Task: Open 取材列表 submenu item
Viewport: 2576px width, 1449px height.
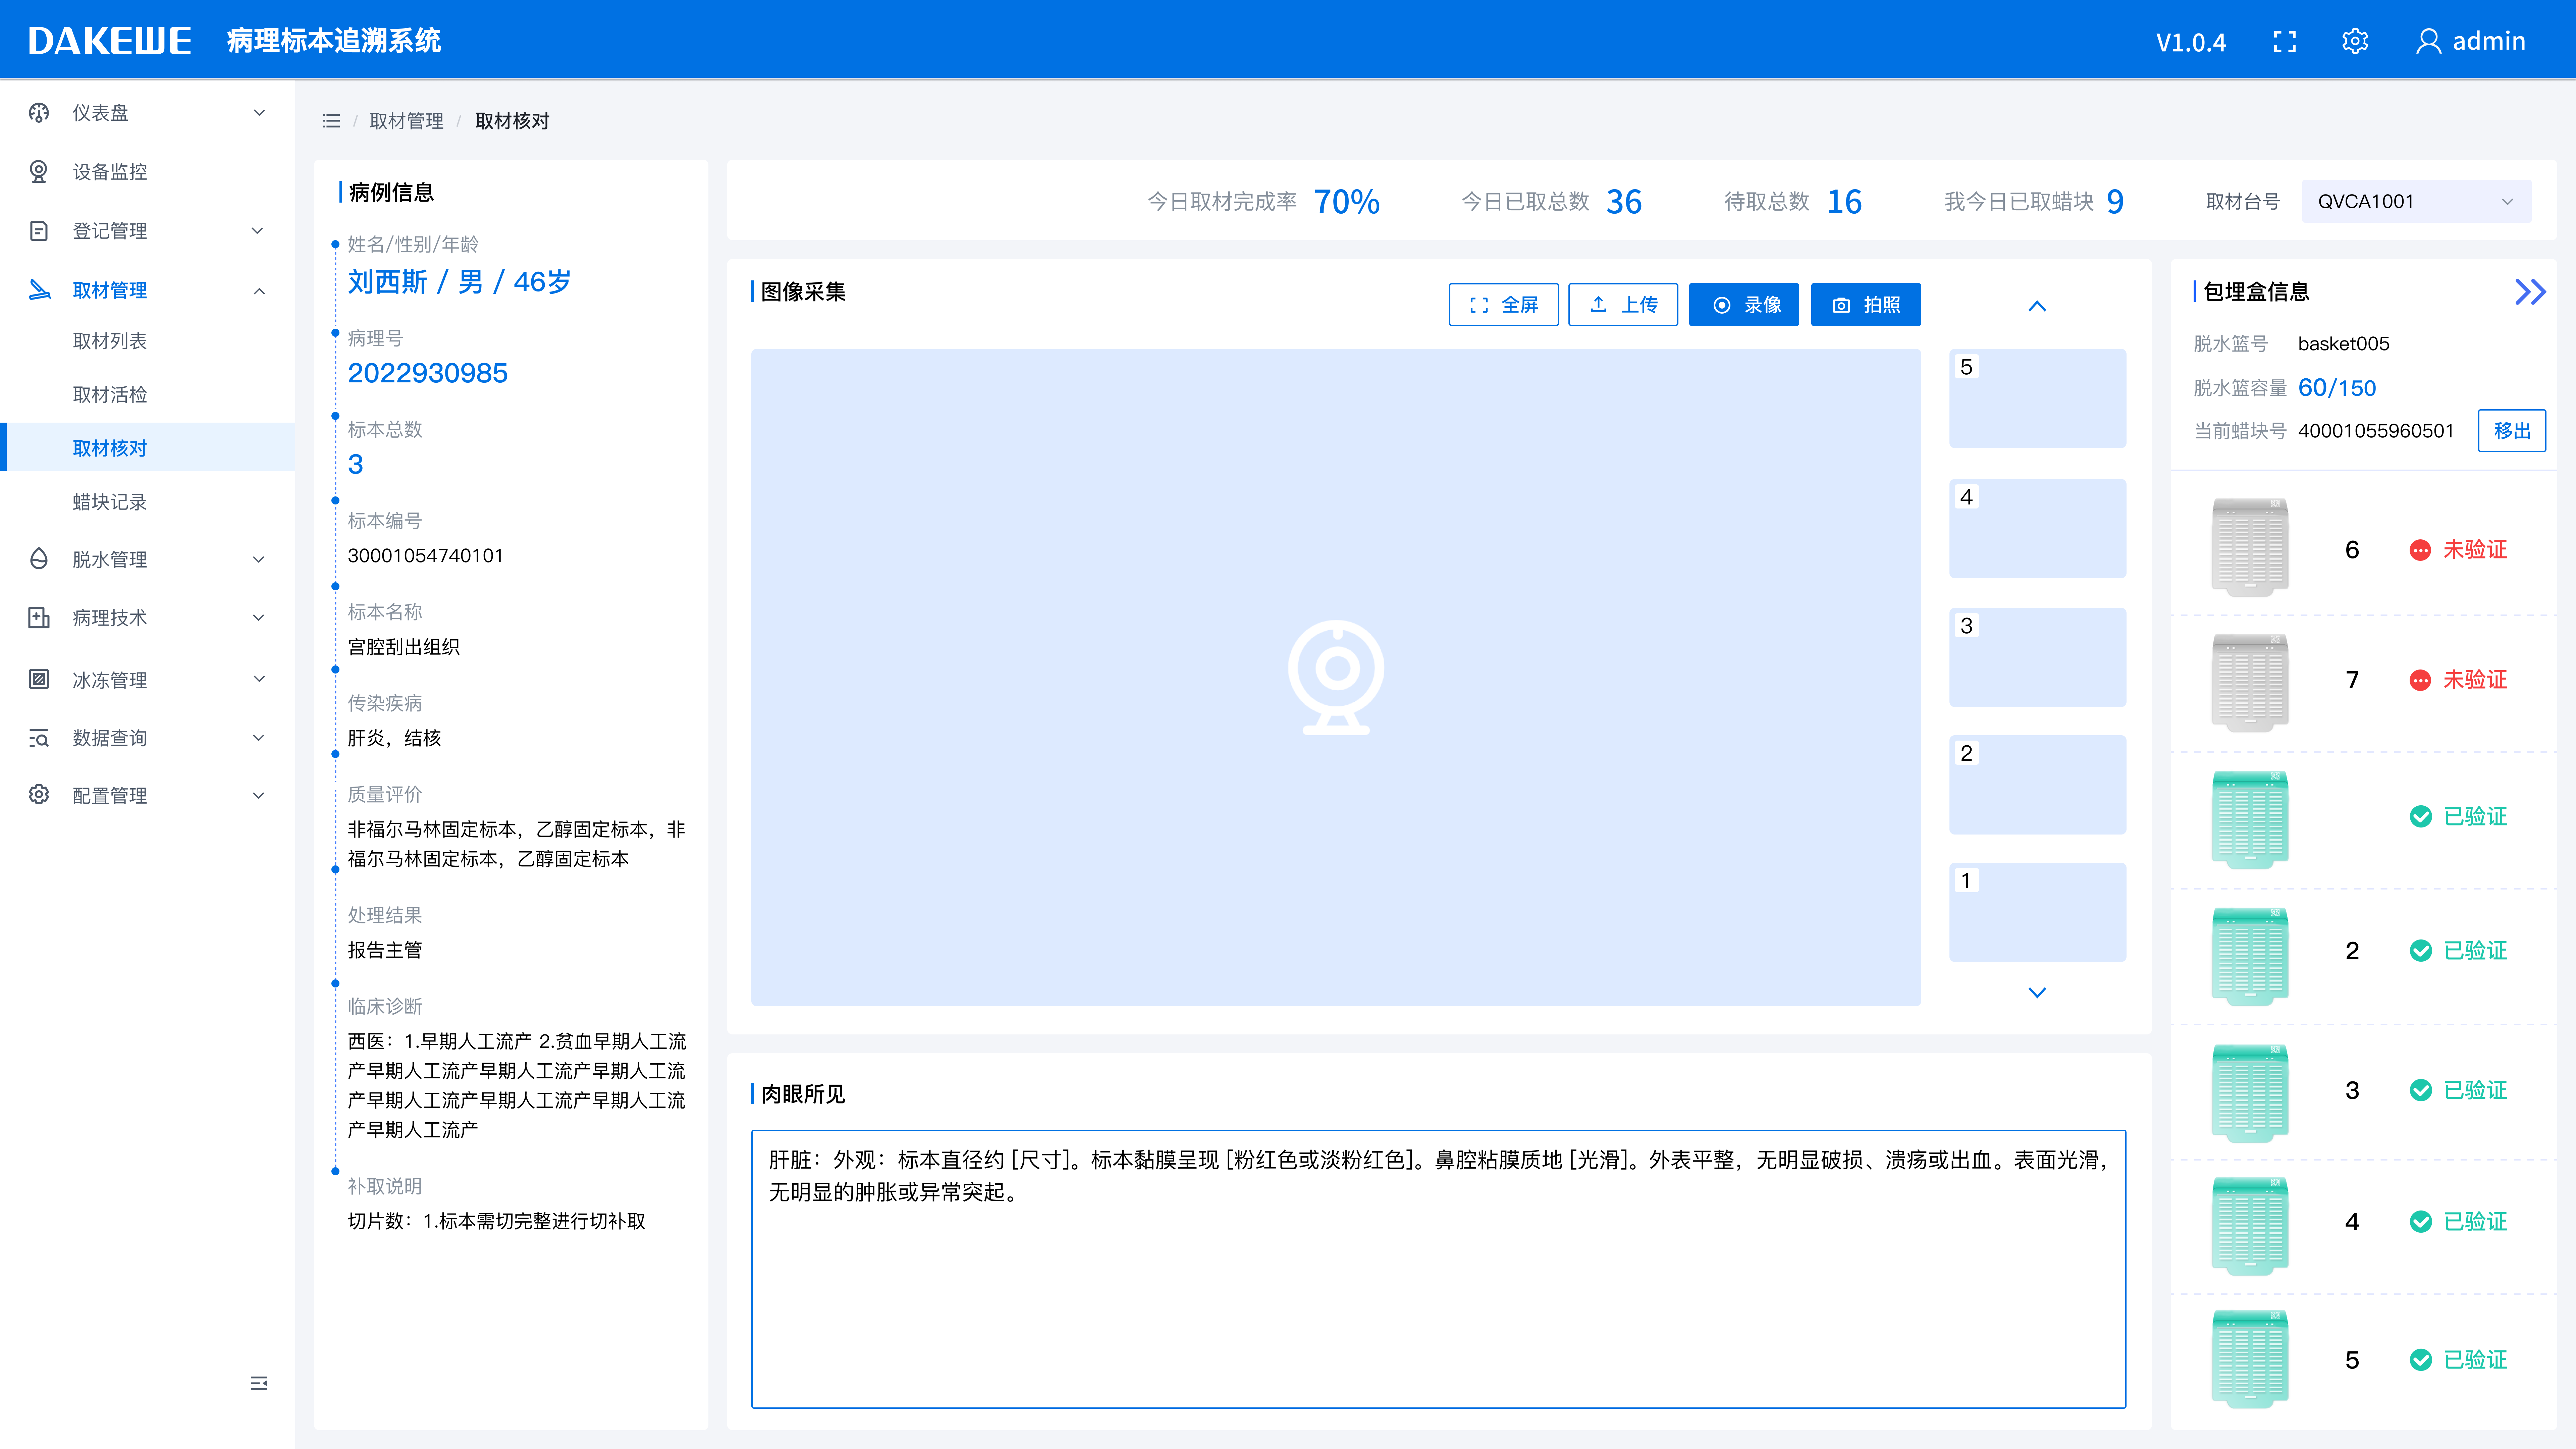Action: [110, 341]
